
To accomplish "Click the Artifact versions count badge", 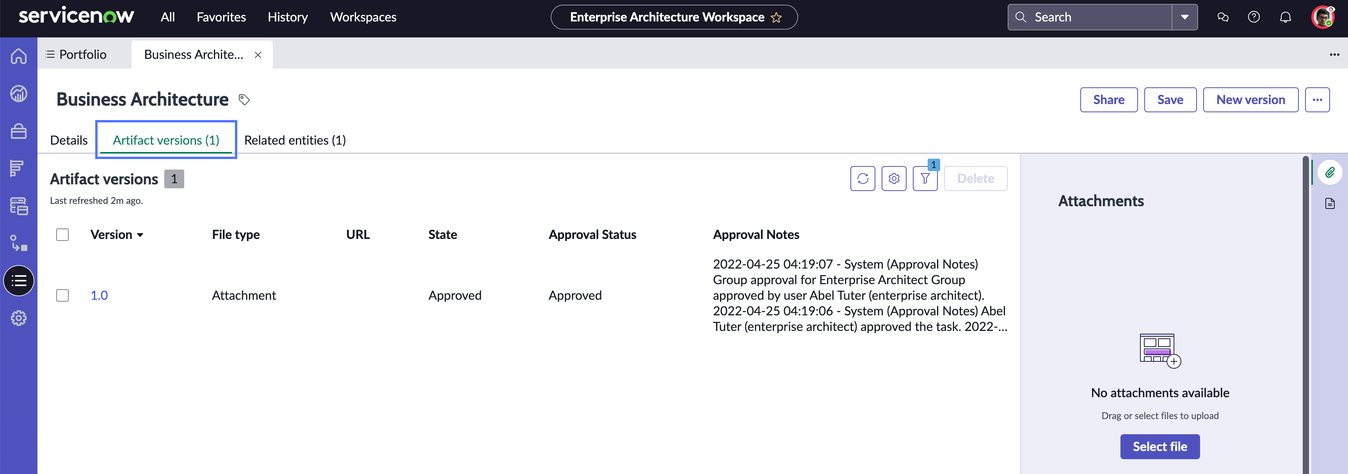I will tap(174, 179).
